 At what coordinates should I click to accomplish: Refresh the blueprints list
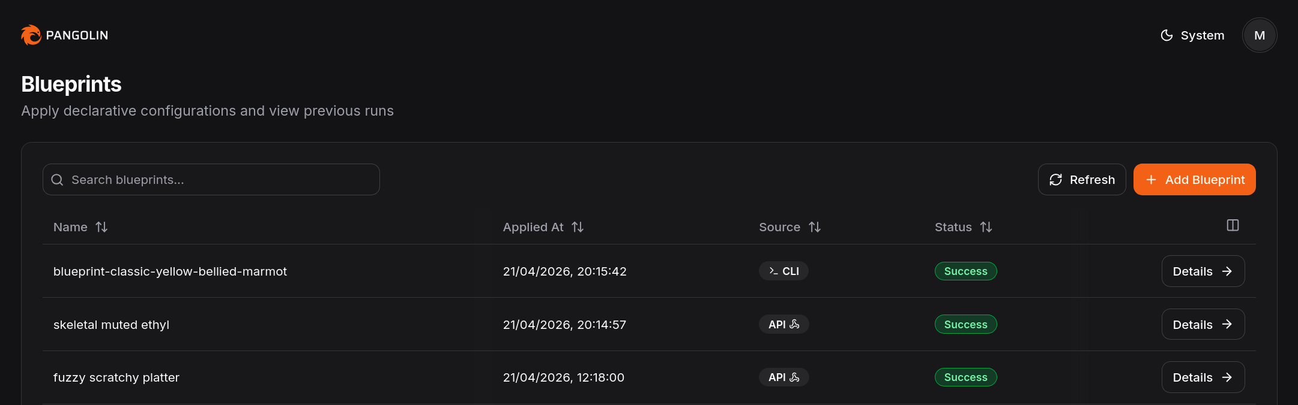(1082, 180)
